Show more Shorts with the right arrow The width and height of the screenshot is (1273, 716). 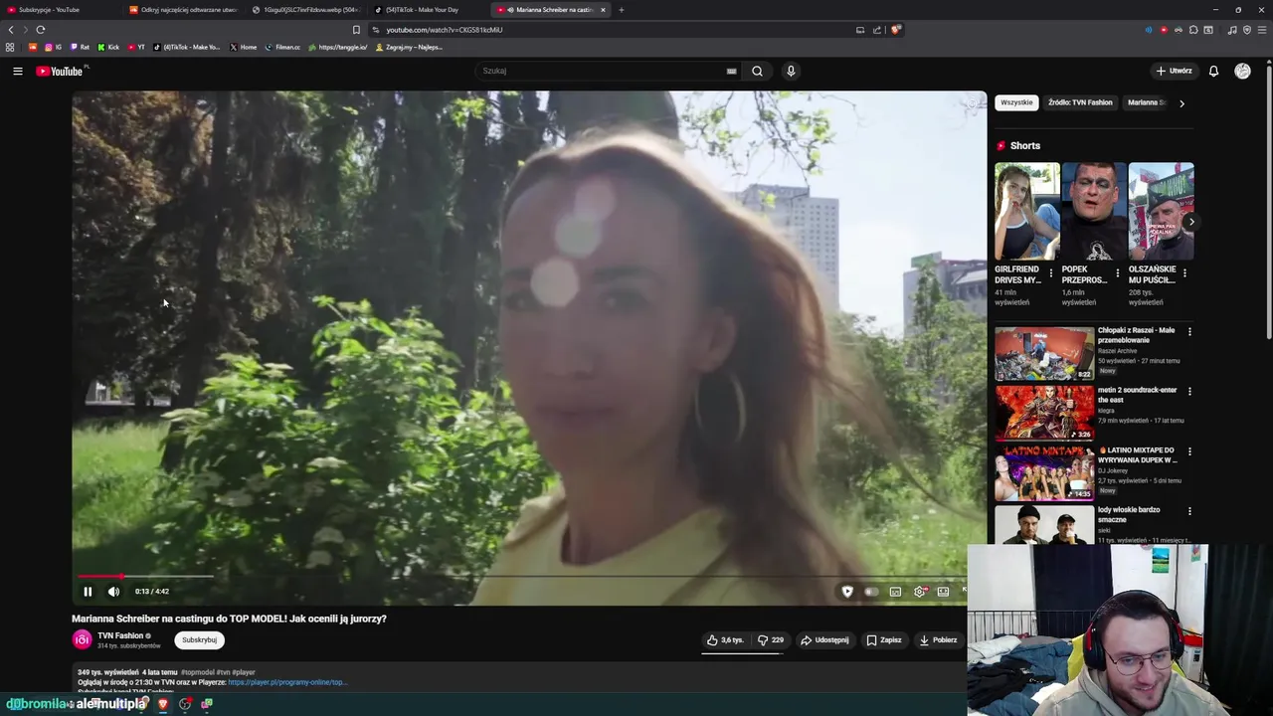[1190, 222]
